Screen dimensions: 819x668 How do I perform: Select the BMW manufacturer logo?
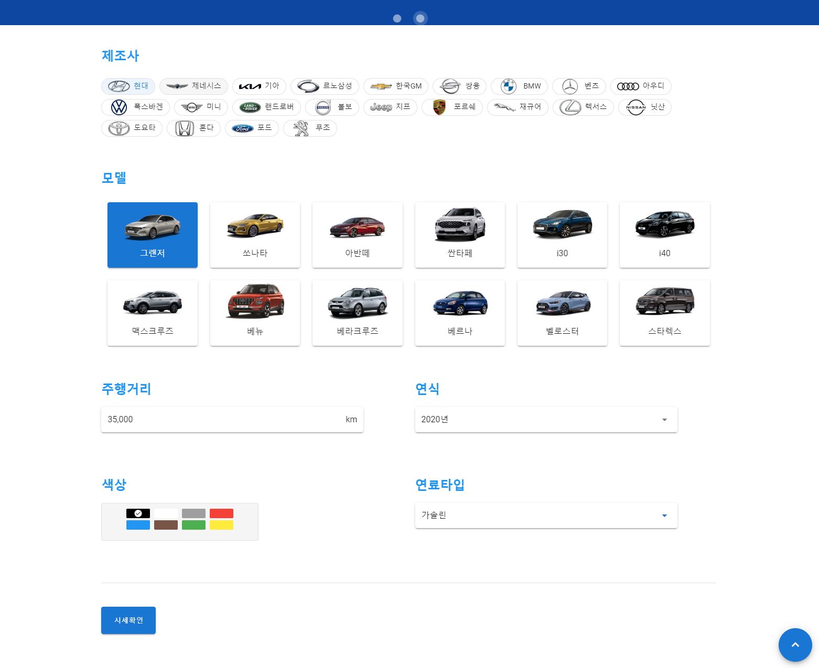[519, 86]
